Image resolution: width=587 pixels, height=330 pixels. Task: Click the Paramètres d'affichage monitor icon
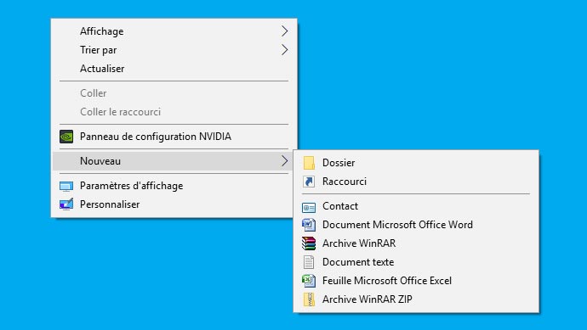point(66,186)
